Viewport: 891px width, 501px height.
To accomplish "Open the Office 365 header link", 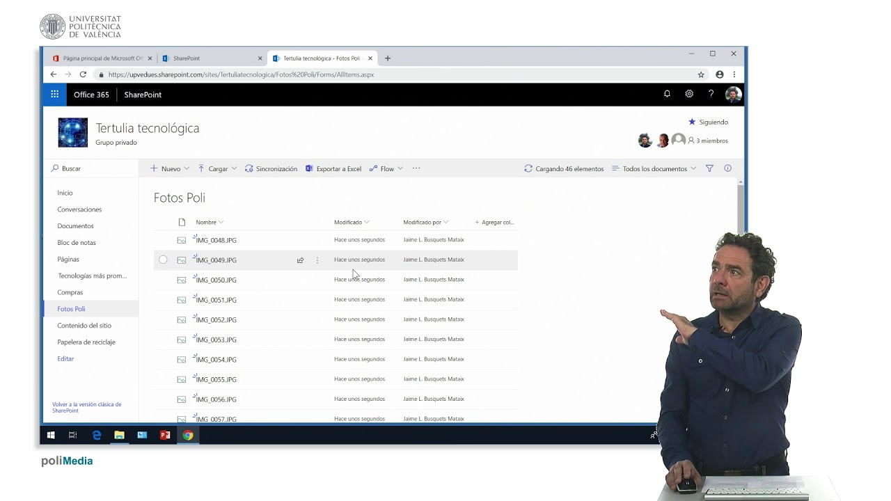I will click(x=91, y=95).
